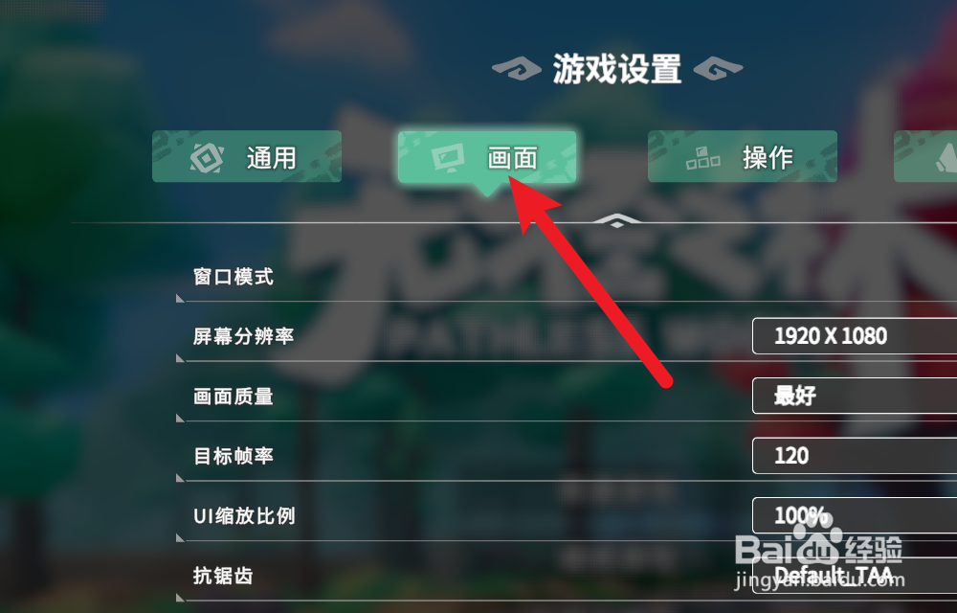
Task: Click the 窗口模式 setting row label
Action: coord(234,277)
